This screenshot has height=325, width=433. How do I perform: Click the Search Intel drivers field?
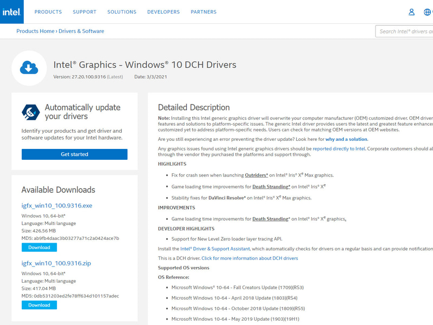(x=404, y=31)
